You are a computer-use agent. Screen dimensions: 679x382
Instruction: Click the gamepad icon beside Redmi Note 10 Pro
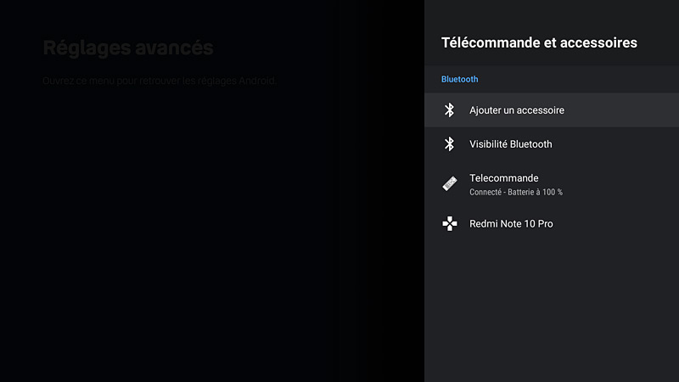450,223
